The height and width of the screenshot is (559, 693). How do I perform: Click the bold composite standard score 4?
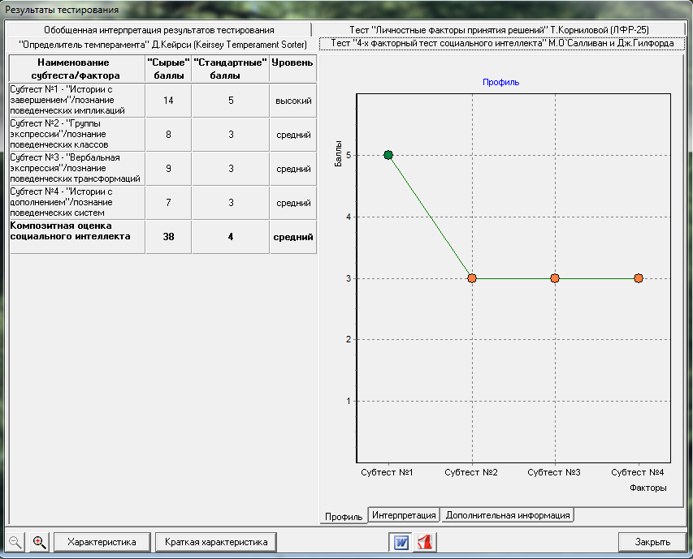[231, 236]
